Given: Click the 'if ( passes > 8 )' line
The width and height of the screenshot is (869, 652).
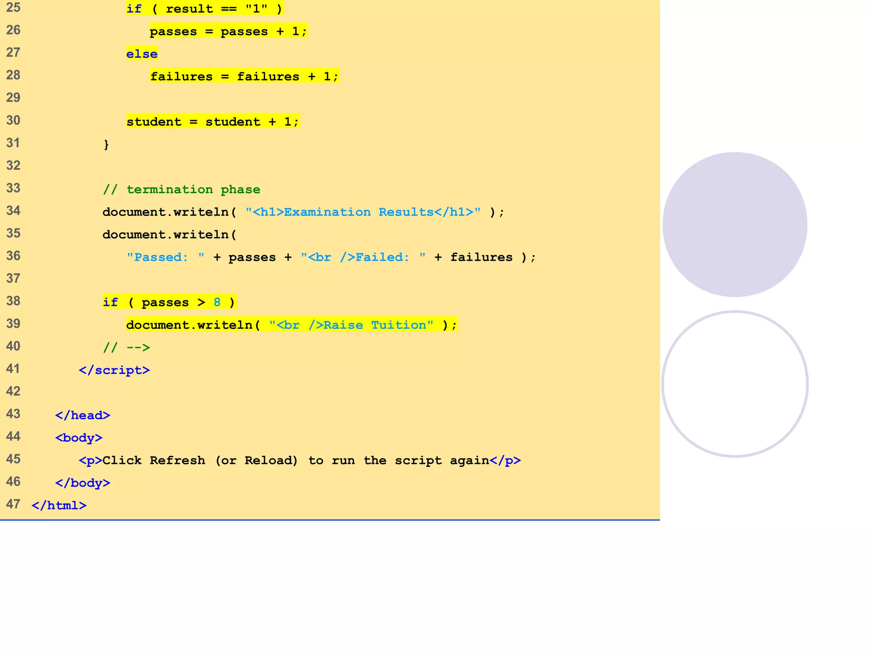Looking at the screenshot, I should 169,302.
